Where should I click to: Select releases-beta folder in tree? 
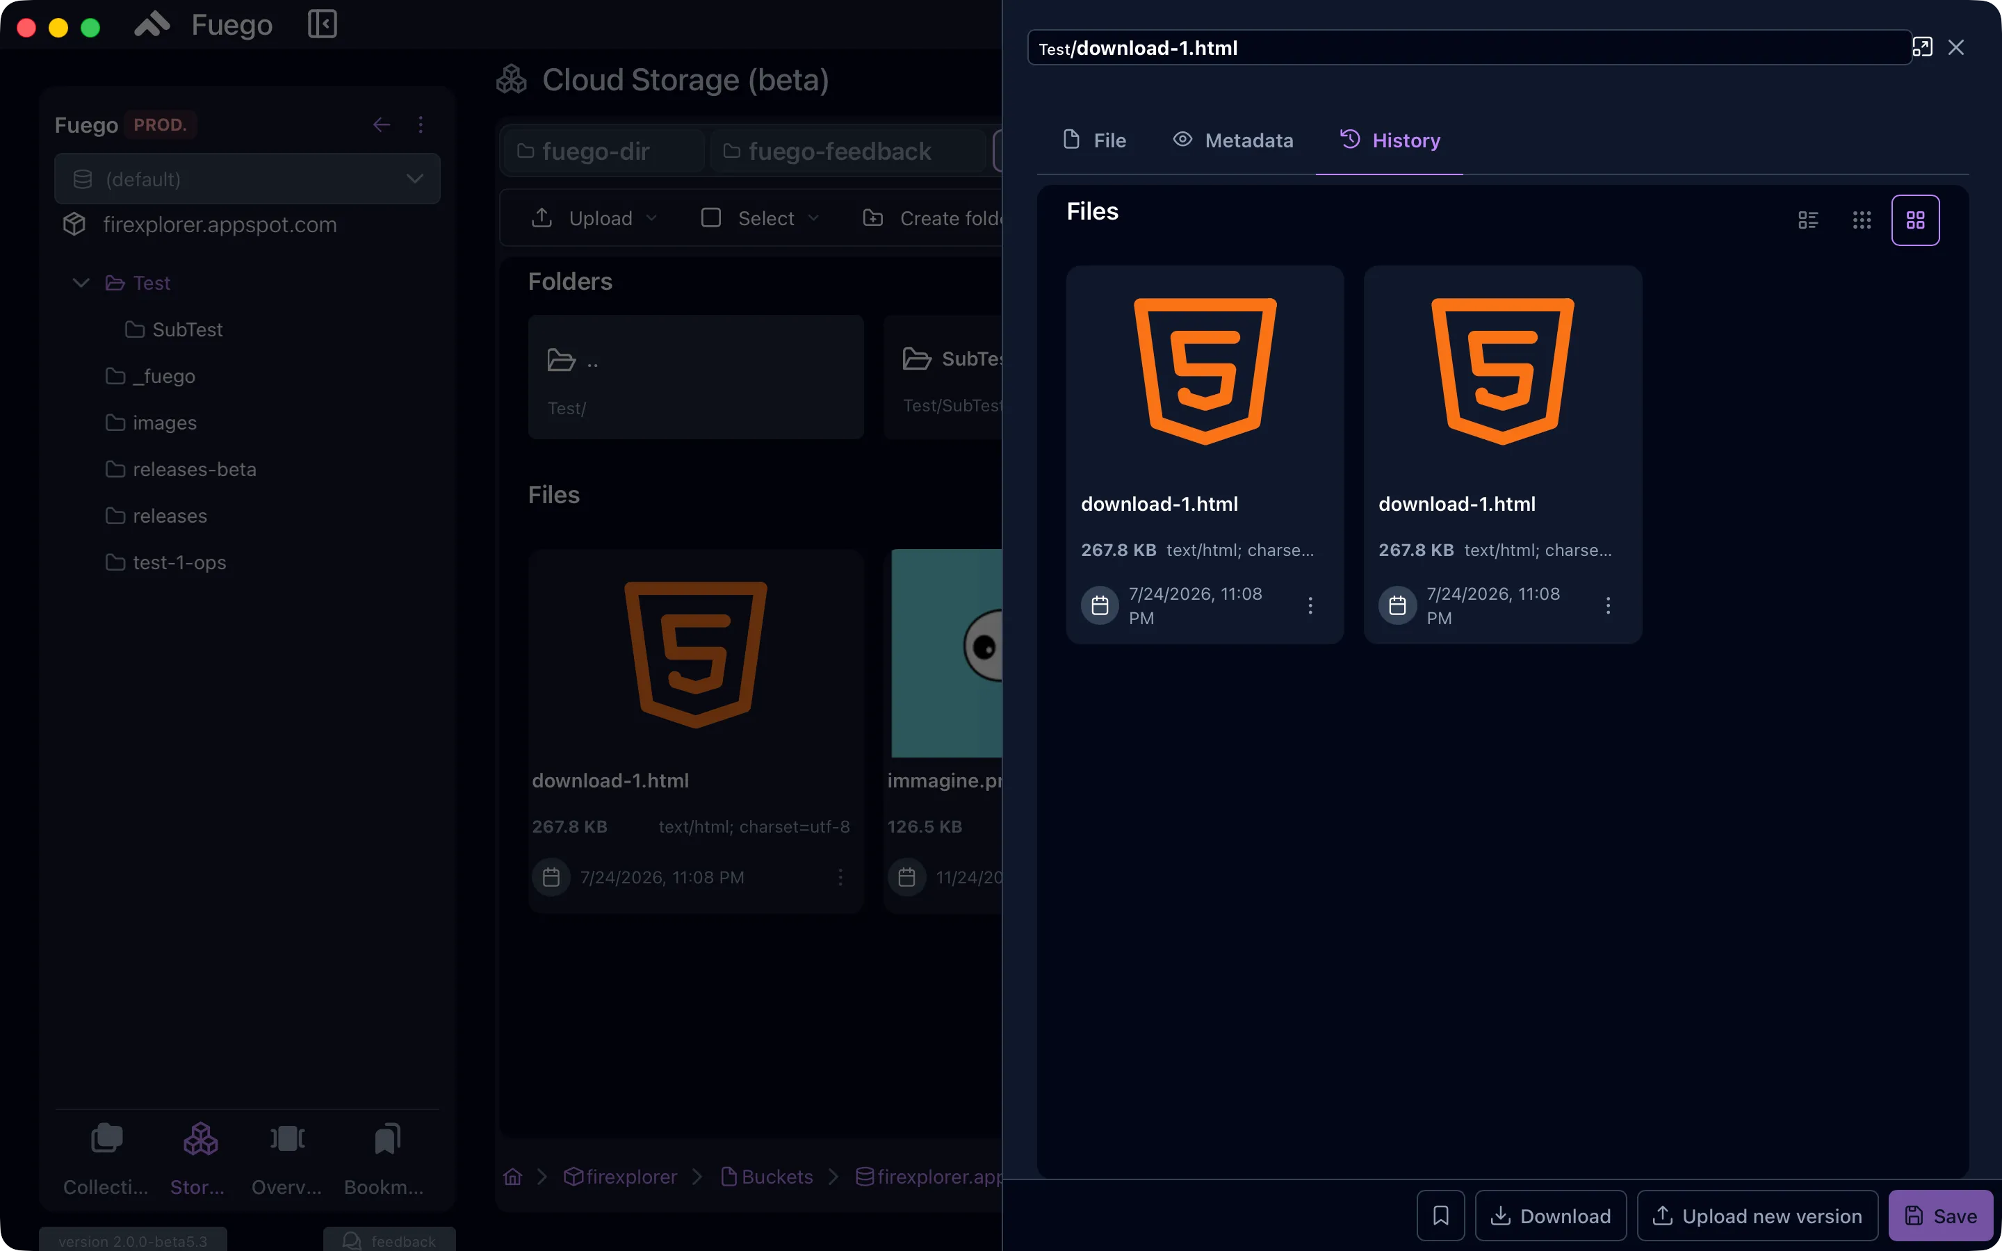[180, 469]
